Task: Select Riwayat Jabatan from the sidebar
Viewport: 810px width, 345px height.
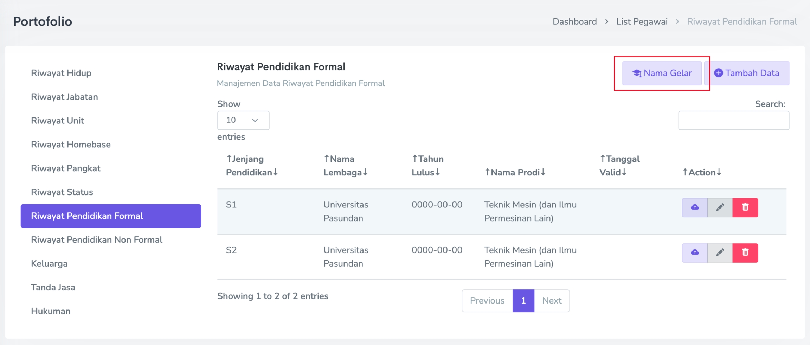Action: pyautogui.click(x=64, y=97)
